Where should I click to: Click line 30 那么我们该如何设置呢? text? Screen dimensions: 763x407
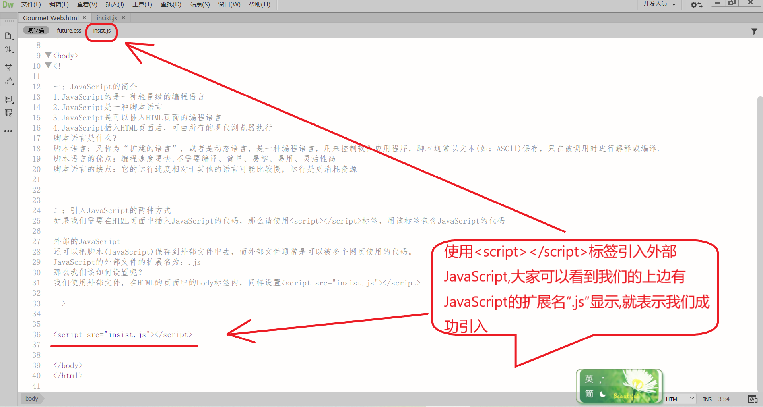[x=98, y=272]
